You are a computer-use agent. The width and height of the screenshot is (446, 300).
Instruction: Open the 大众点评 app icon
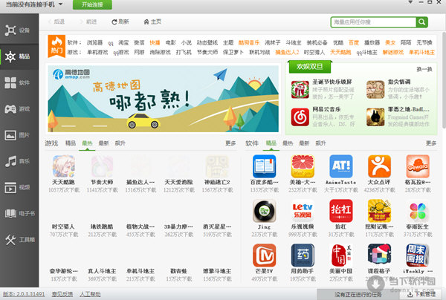(x=379, y=166)
